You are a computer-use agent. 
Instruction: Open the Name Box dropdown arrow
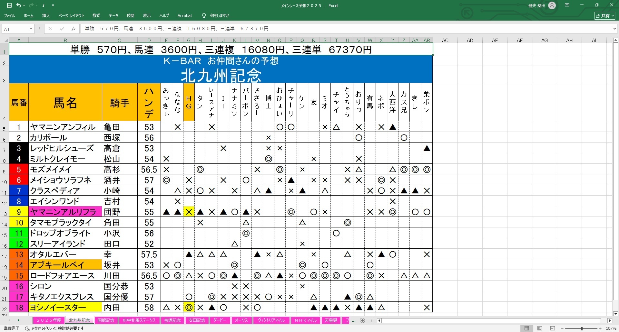[31, 29]
